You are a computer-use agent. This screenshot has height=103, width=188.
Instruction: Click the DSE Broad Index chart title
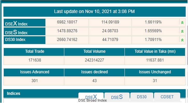[x=92, y=100]
